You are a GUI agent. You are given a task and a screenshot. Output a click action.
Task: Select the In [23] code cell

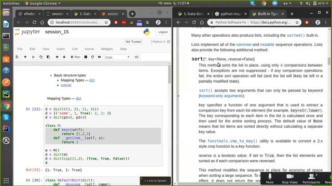tap(103, 136)
